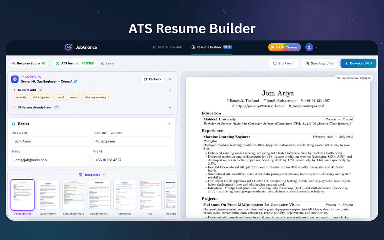Click the green check next to Skills you already have
Image resolution: width=384 pixels, height=240 pixels.
pyautogui.click(x=15, y=107)
